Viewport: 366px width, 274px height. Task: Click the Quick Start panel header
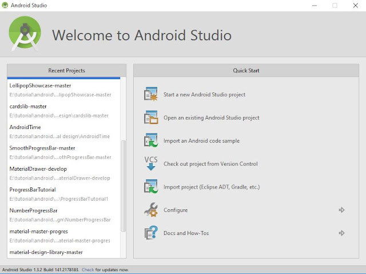click(246, 71)
